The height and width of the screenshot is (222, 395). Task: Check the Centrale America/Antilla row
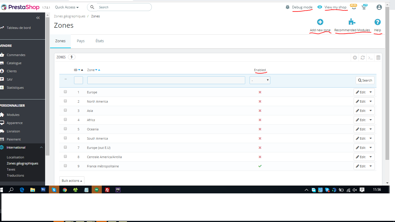65,156
